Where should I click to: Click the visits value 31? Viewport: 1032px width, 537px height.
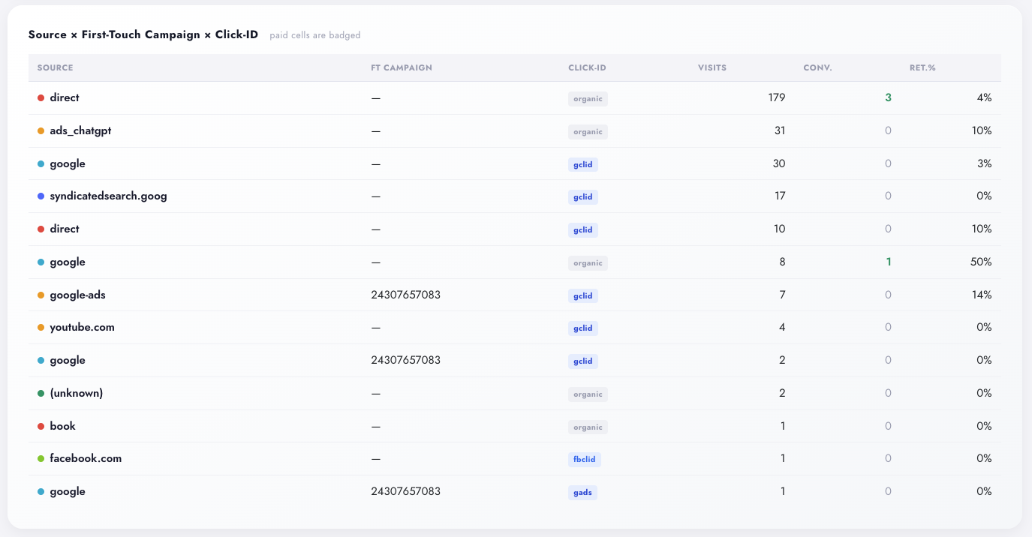pyautogui.click(x=780, y=130)
